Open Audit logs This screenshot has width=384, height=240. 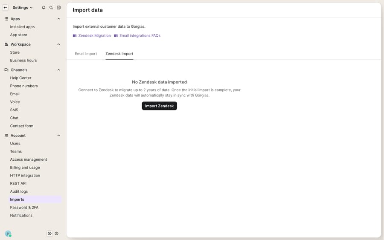19,191
